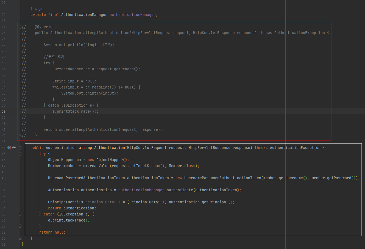Click the overriding method gutter icon on line 44

tap(9, 148)
